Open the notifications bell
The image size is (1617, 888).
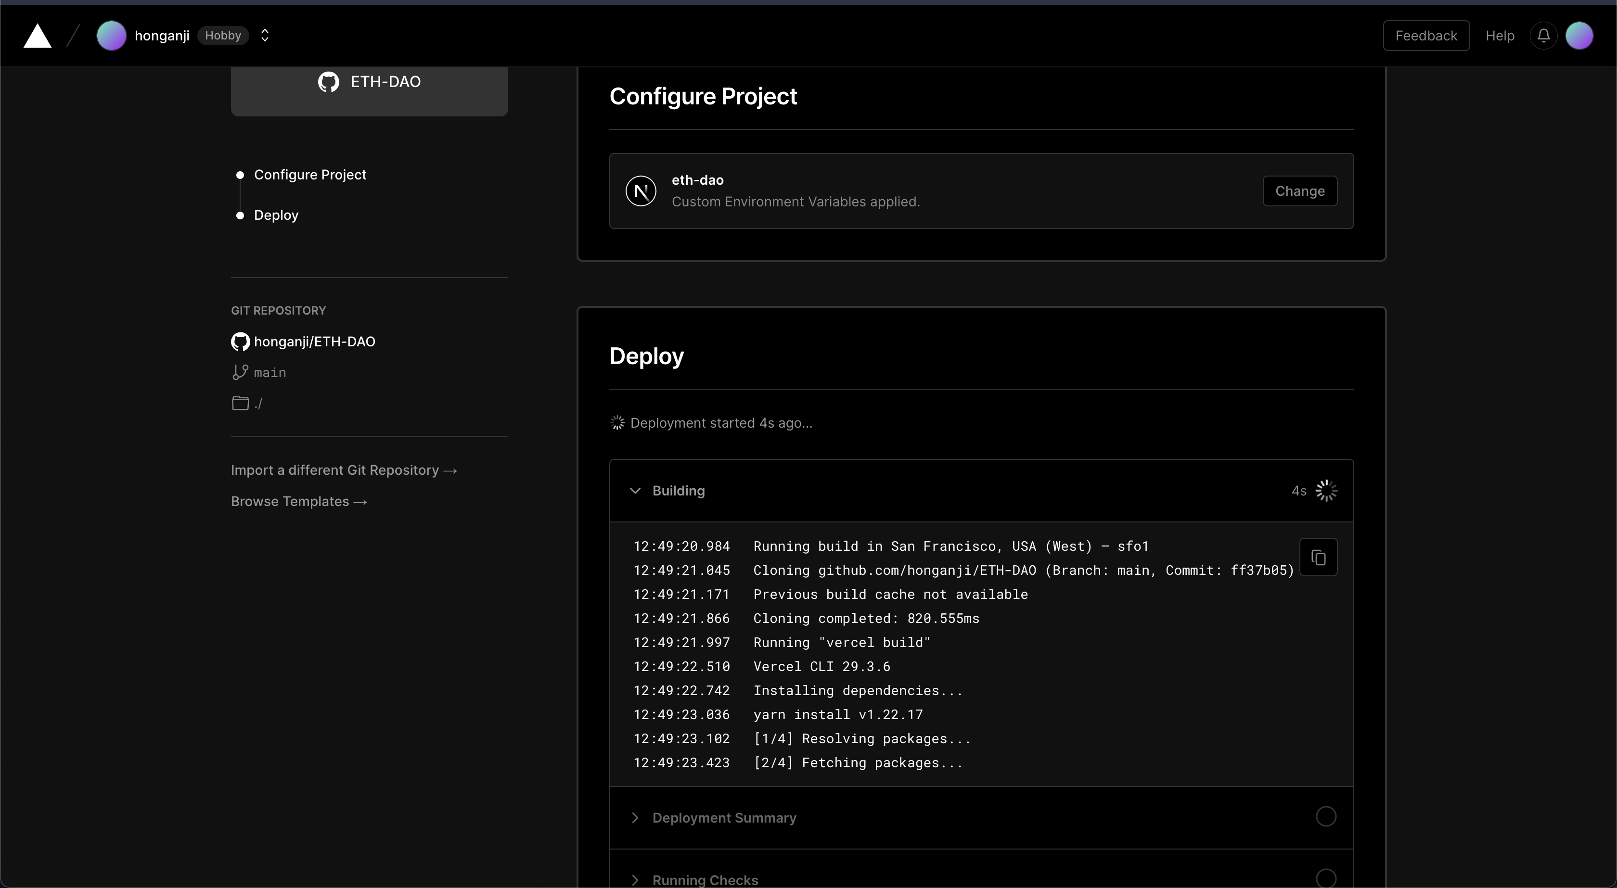pos(1543,36)
